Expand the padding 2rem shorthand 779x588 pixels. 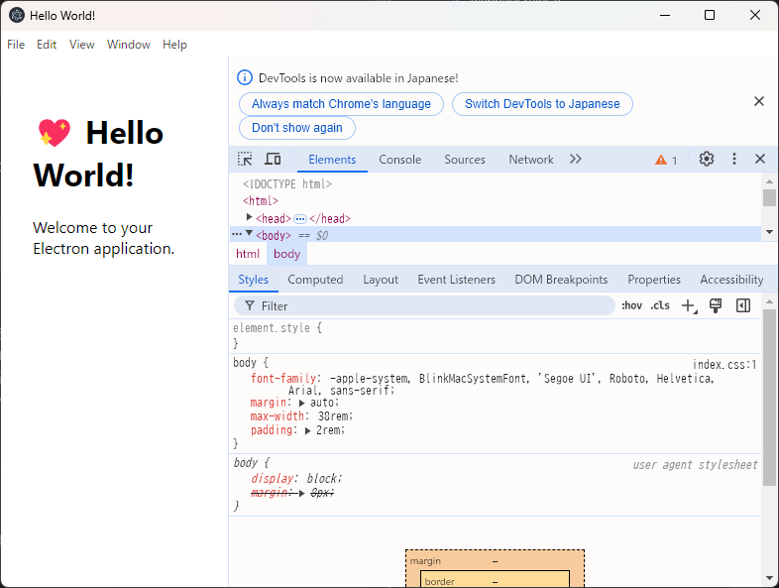[x=307, y=431]
